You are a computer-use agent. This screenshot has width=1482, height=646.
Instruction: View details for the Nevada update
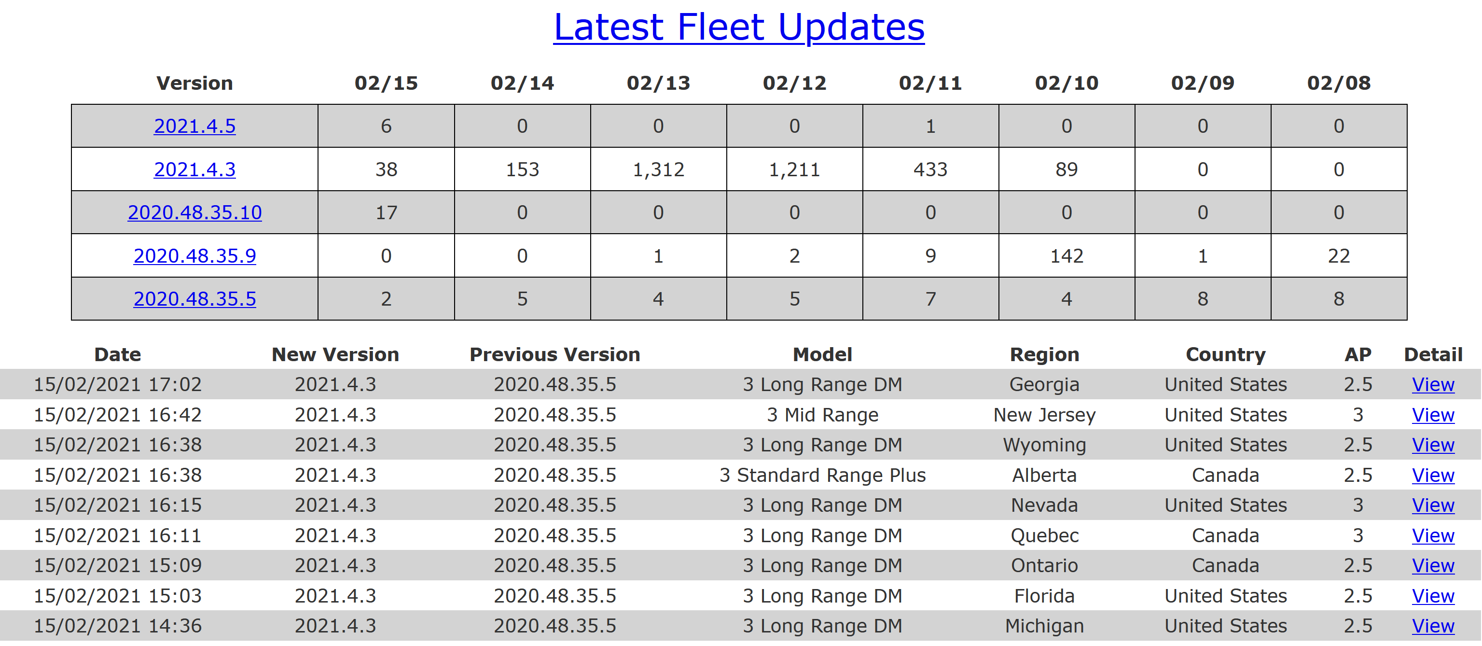[1432, 506]
